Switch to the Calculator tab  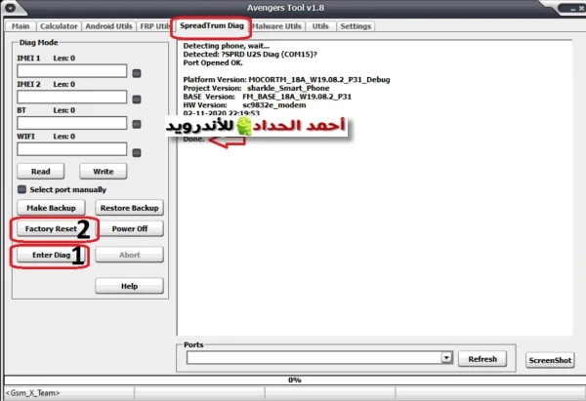pyautogui.click(x=59, y=26)
